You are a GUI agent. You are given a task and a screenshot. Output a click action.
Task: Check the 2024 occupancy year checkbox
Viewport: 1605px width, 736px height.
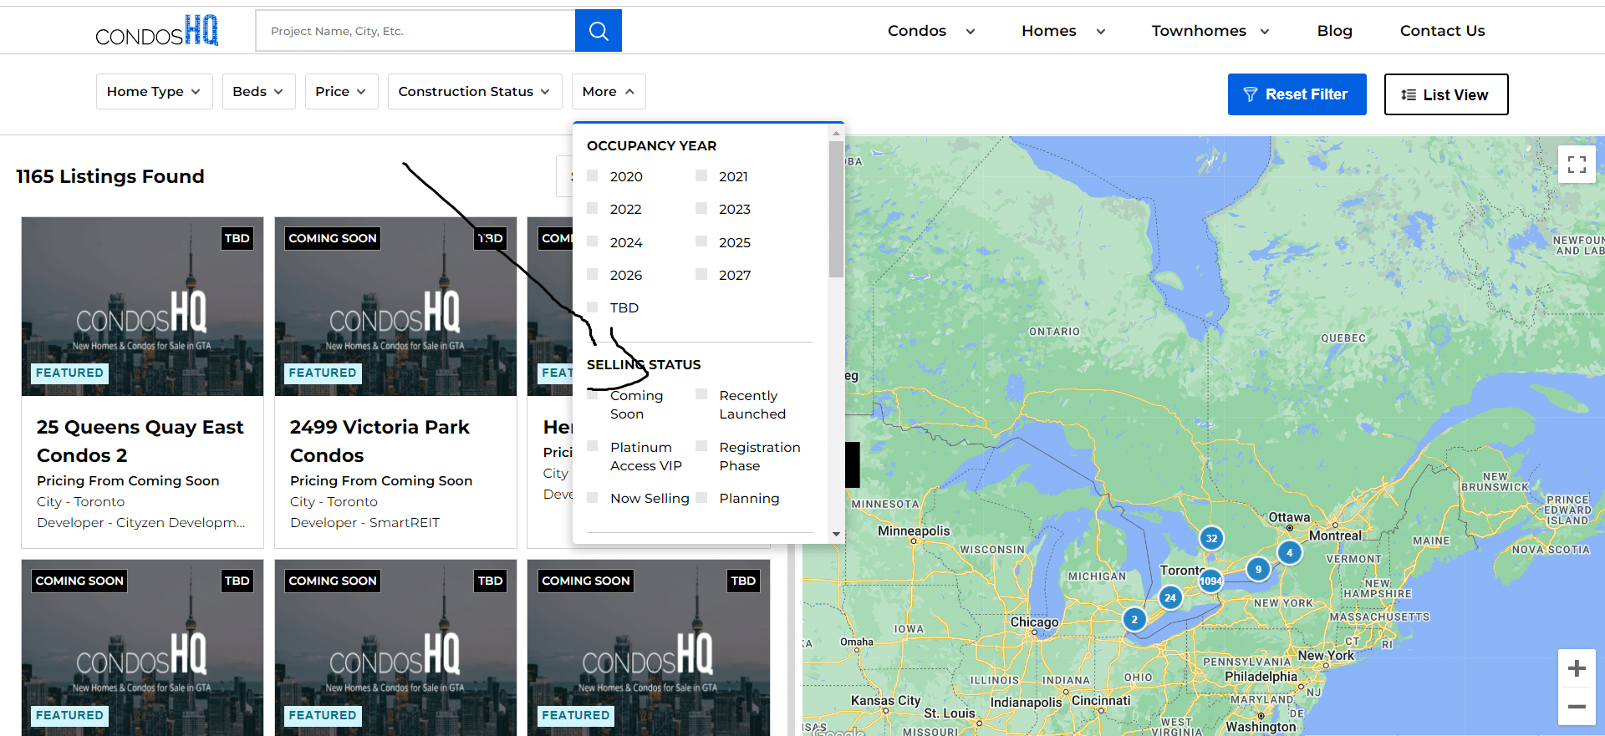pos(593,242)
